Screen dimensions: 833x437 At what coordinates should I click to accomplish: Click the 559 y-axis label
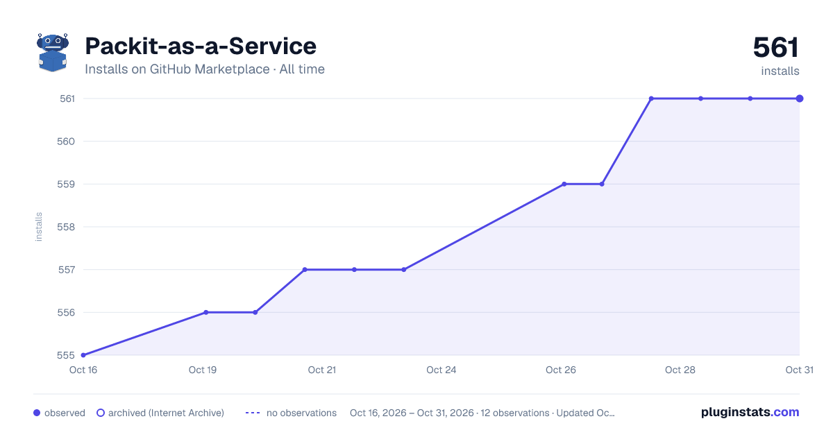tap(67, 185)
